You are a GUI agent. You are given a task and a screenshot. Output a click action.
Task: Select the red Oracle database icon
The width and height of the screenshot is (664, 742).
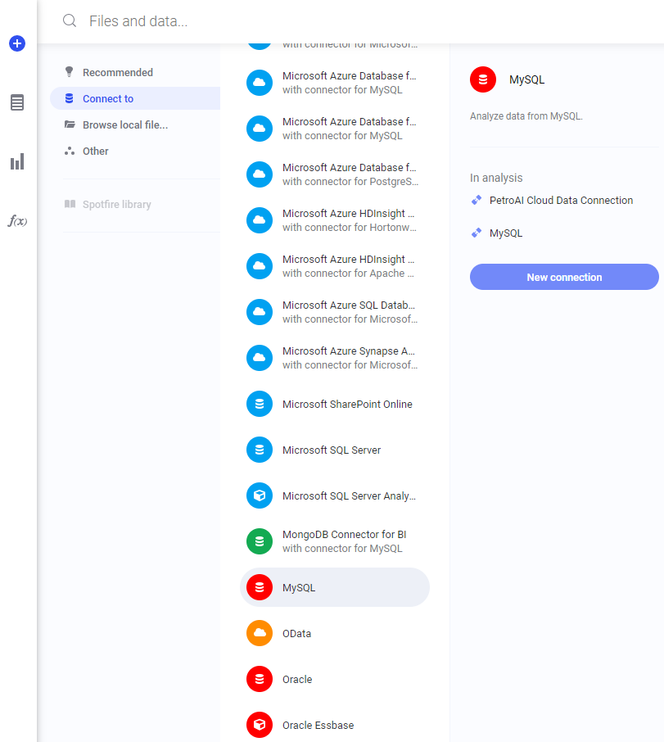click(x=260, y=679)
